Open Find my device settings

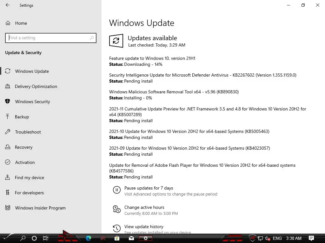coord(30,178)
